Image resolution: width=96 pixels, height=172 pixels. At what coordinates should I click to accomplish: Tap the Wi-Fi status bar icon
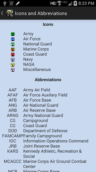pyautogui.click(x=59, y=3)
